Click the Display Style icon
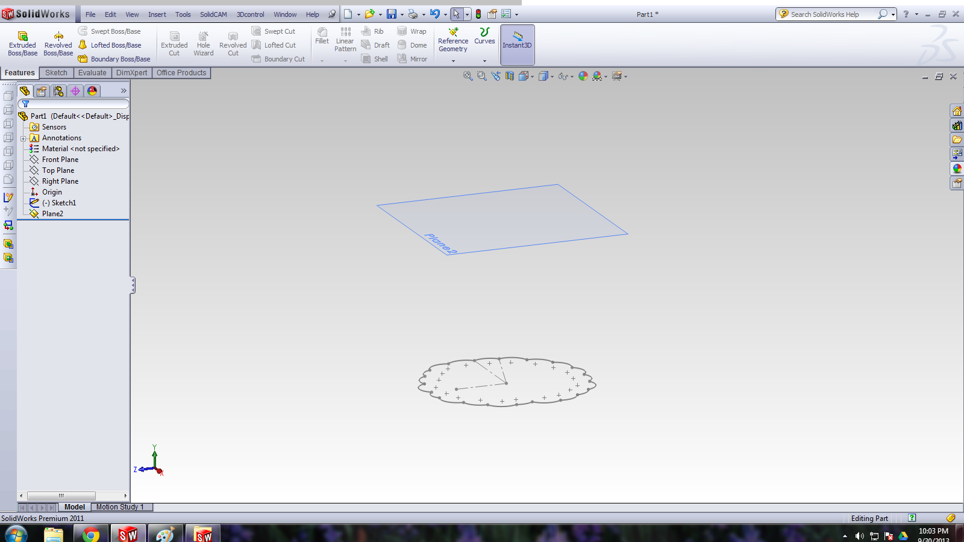The image size is (964, 542). tap(543, 76)
